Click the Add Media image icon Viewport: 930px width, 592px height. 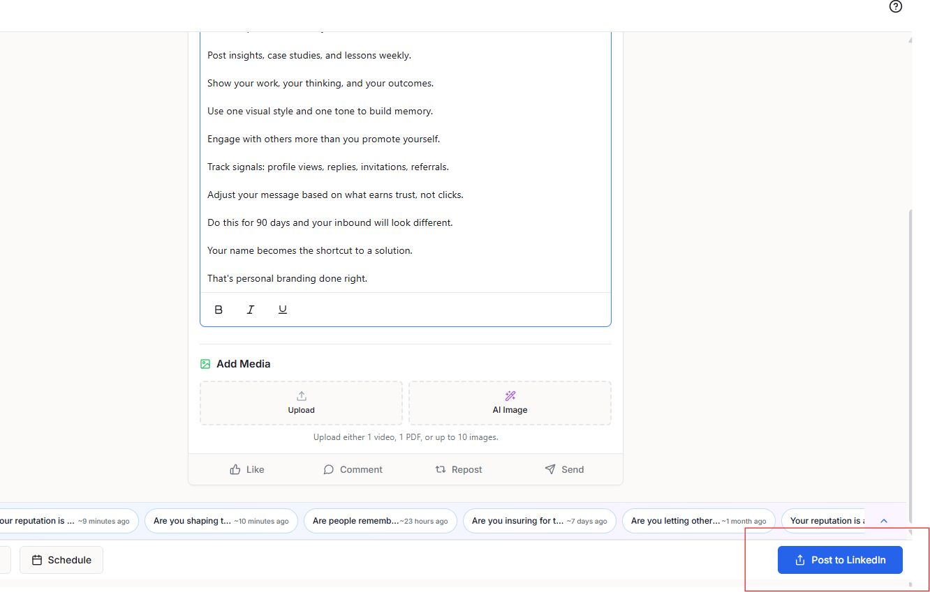click(205, 364)
